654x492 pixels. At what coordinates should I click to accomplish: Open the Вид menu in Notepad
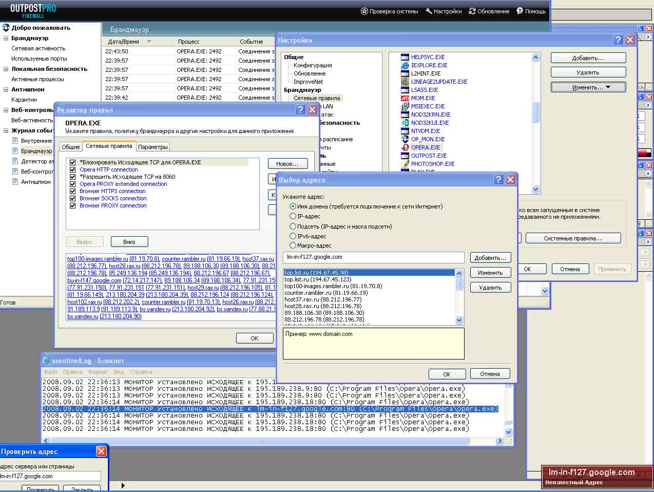pos(119,372)
